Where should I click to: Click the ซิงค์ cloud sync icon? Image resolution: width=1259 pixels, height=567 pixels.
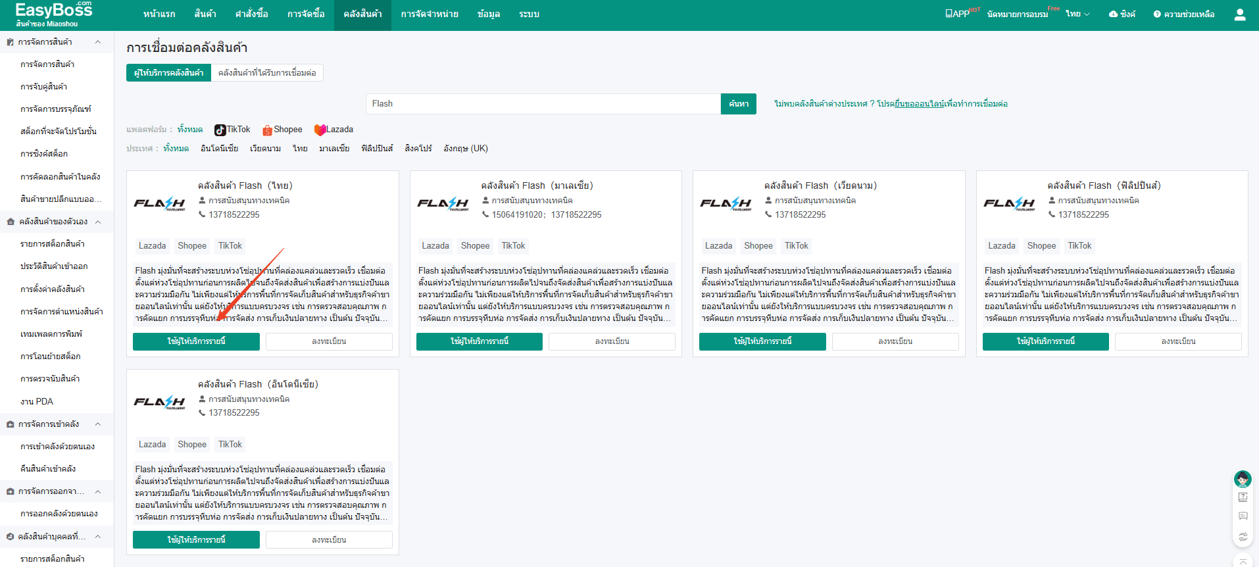point(1113,14)
